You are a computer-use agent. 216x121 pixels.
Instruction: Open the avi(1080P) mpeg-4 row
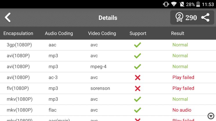pos(108,67)
